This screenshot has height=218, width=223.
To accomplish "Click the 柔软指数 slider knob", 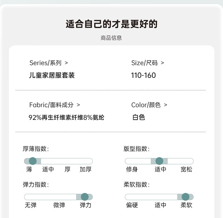I will pos(186,197).
